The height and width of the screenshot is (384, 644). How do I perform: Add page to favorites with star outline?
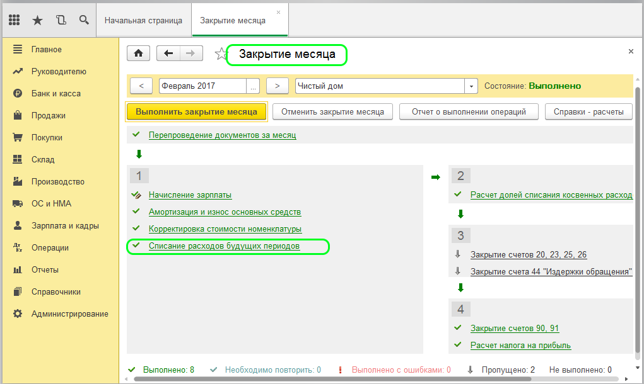pos(220,54)
